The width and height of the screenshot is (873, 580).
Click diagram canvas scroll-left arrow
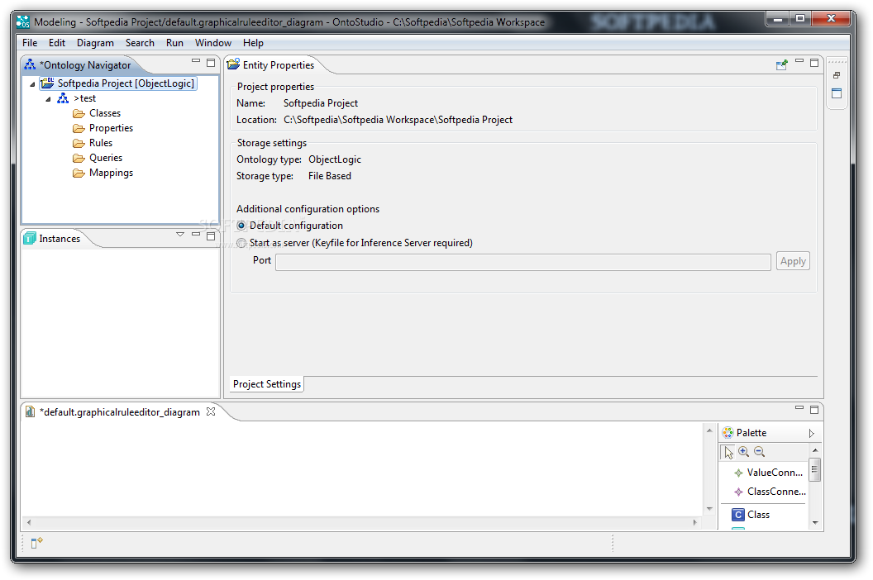pos(28,522)
